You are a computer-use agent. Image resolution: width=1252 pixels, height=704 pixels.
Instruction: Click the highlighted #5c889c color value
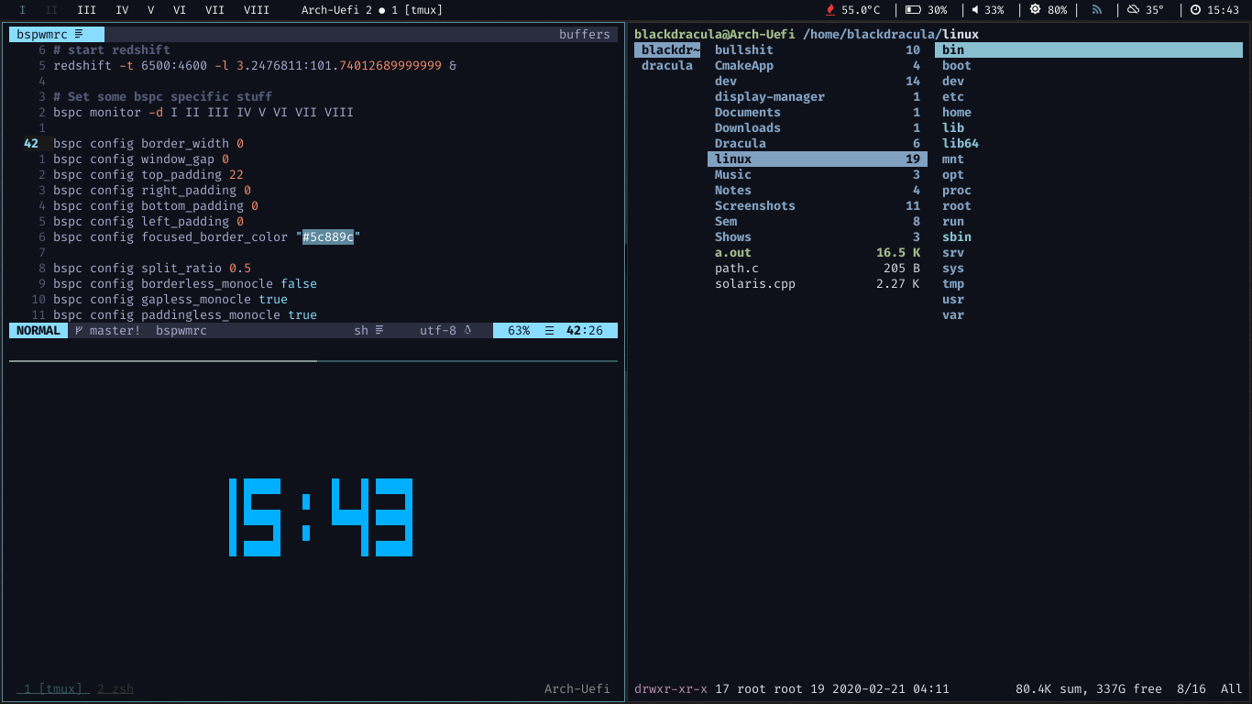click(328, 236)
